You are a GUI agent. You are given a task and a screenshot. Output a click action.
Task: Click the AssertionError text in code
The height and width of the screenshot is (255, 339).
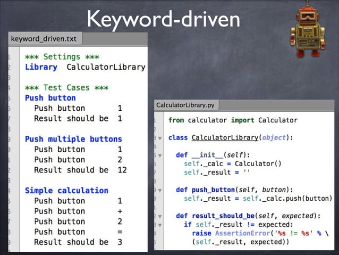(243, 233)
